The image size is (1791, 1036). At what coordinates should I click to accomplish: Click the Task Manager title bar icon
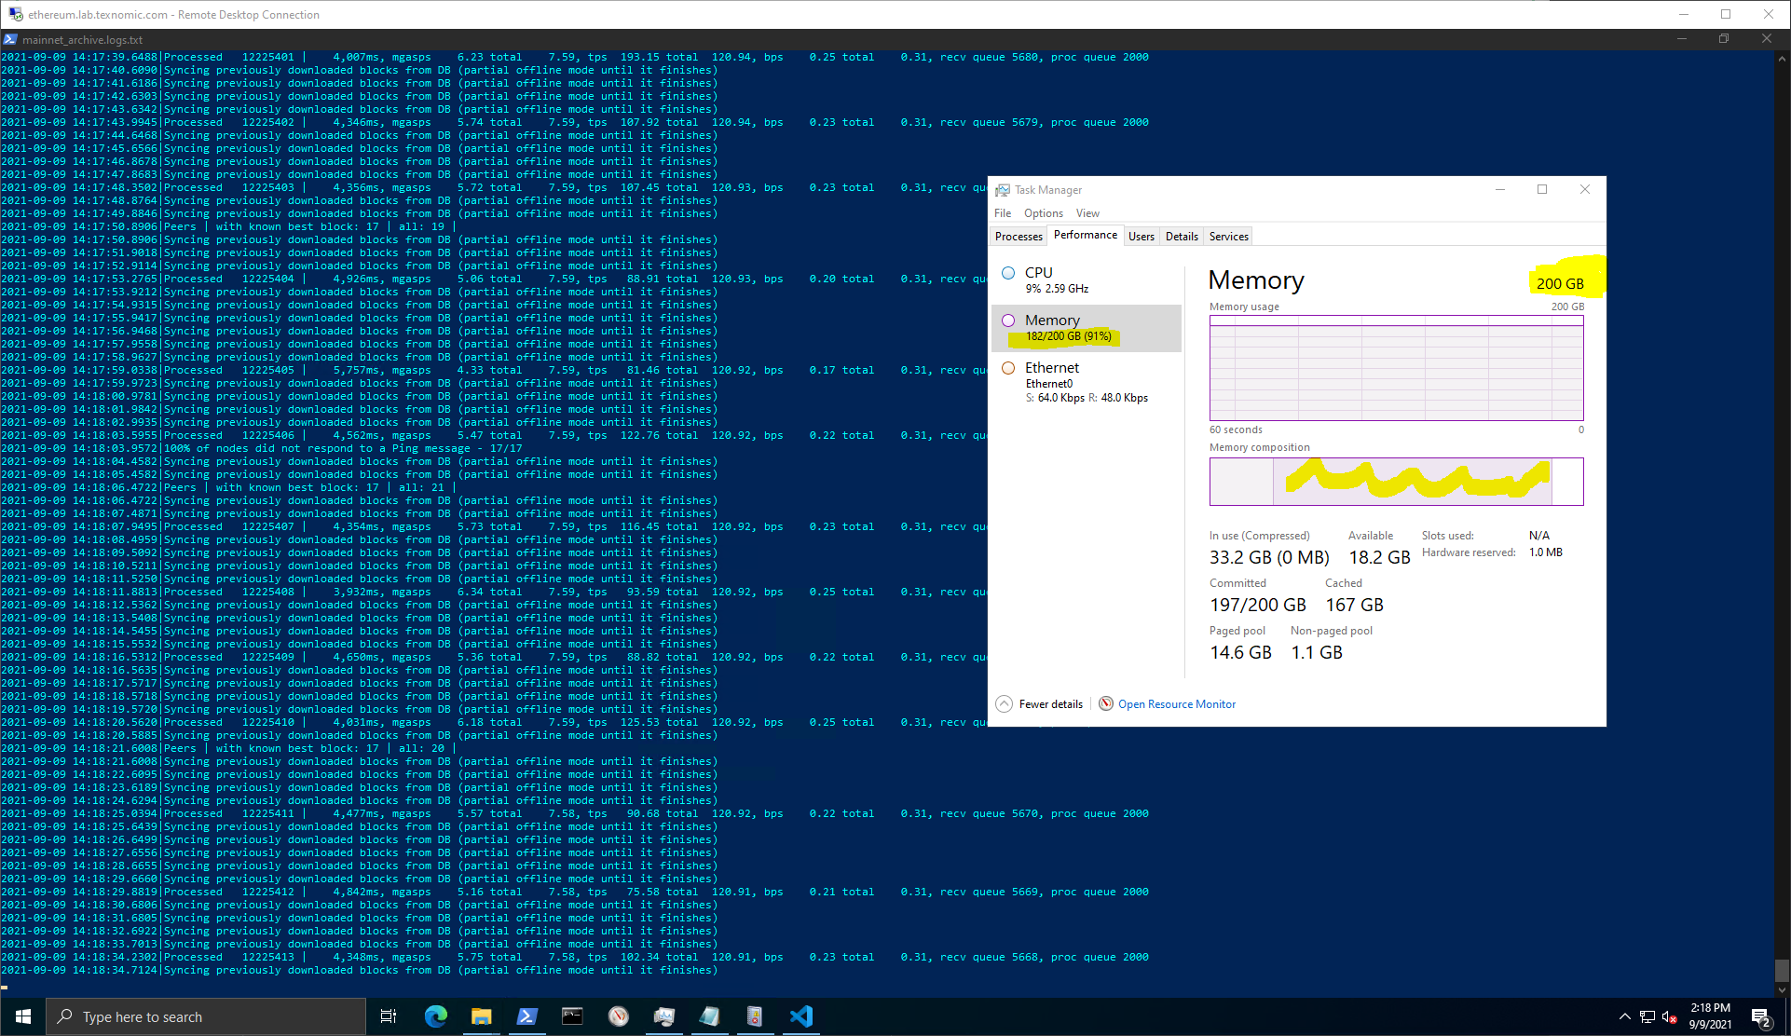pos(1003,190)
